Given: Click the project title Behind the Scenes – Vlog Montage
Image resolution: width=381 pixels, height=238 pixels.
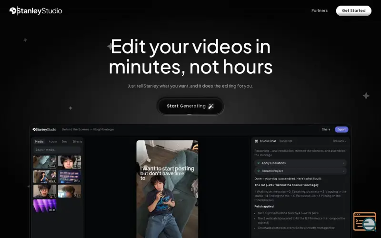Looking at the screenshot, I should [x=88, y=129].
